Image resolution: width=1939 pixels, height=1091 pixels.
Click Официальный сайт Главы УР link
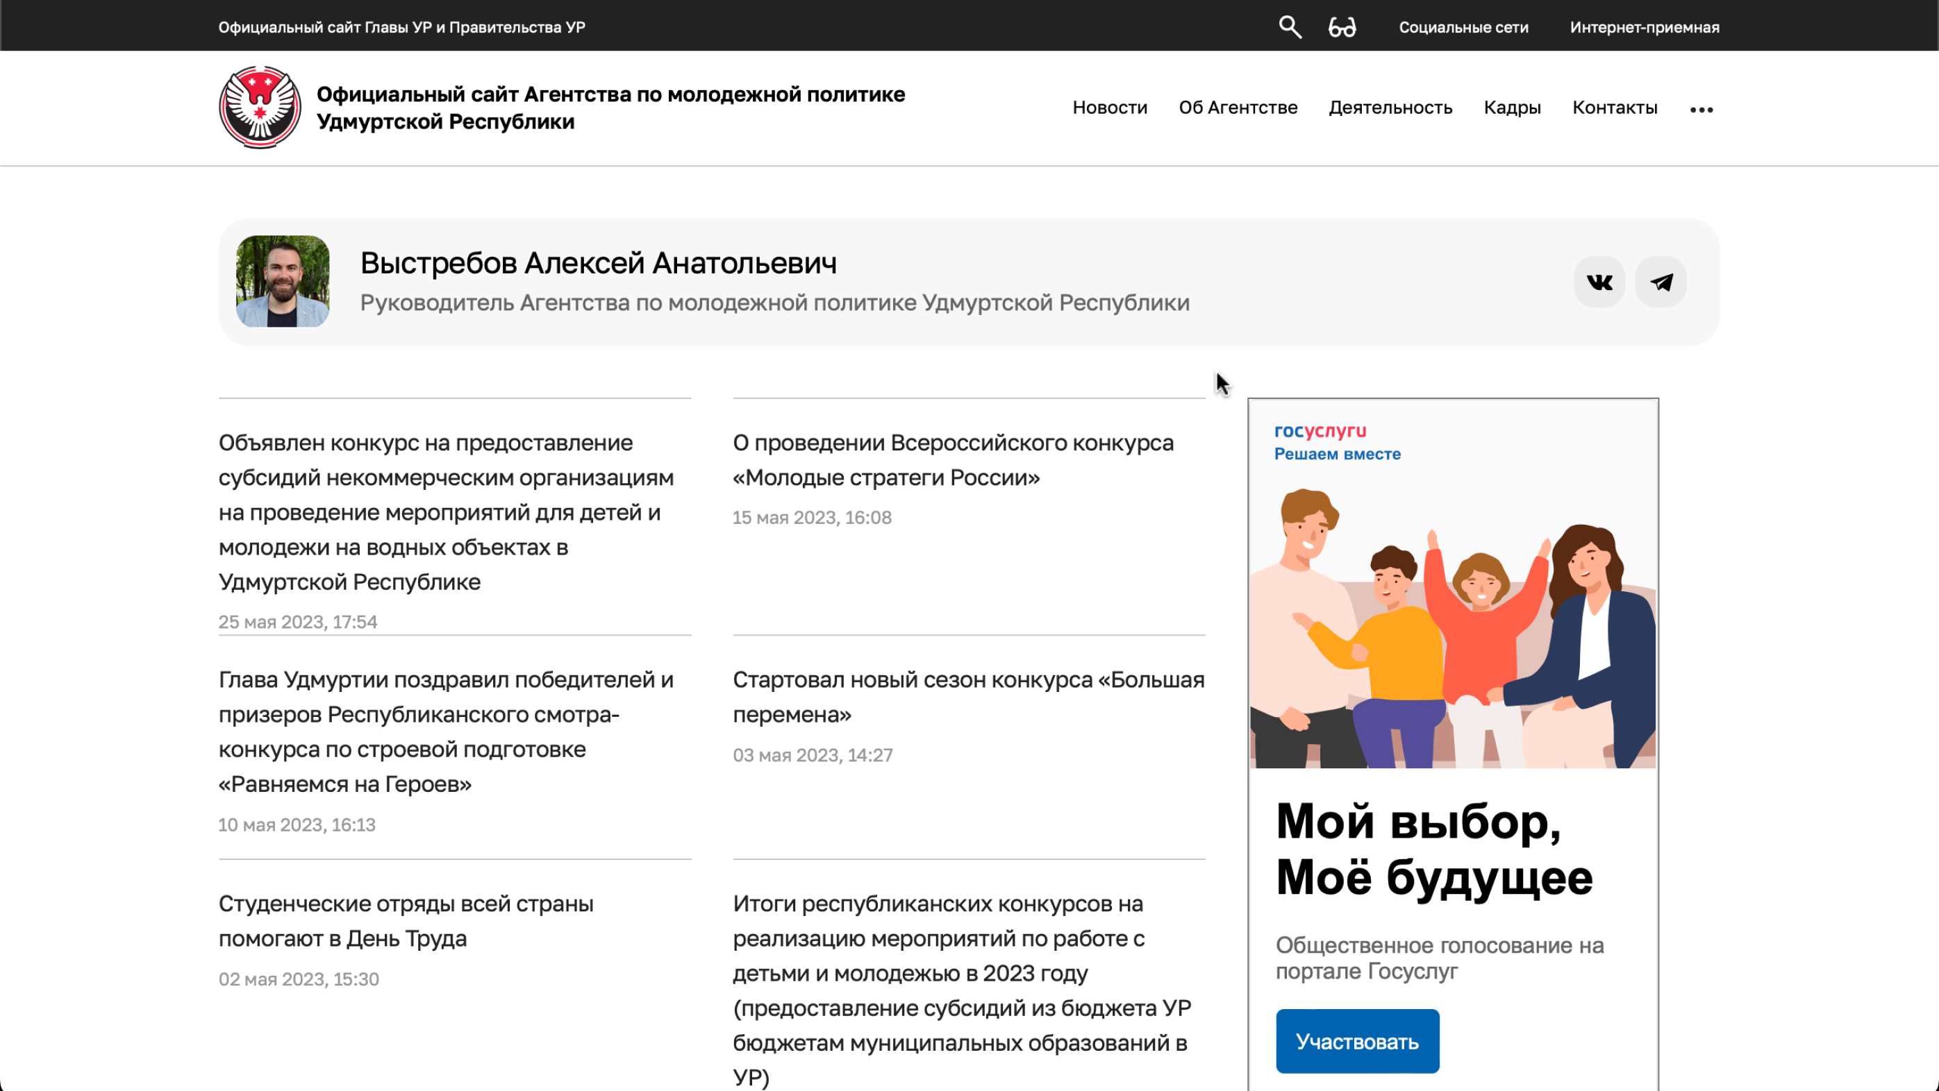pyautogui.click(x=401, y=28)
